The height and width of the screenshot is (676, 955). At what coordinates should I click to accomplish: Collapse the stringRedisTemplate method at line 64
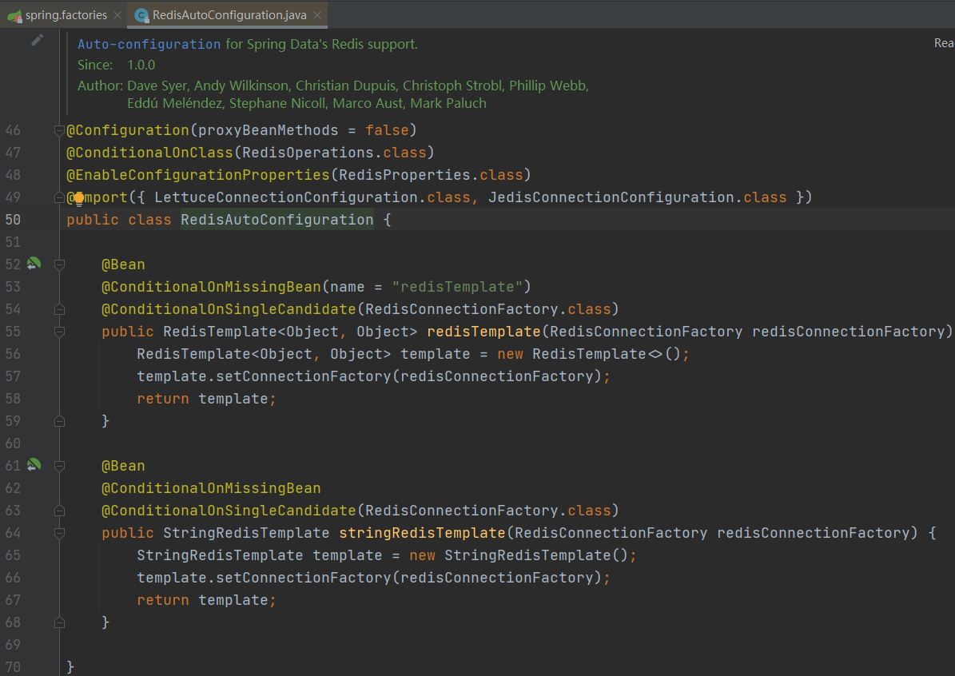coord(59,533)
